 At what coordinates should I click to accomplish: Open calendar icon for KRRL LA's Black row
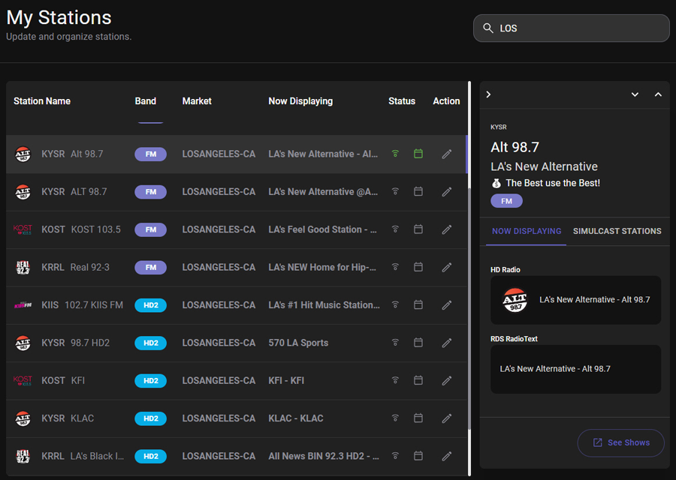(x=418, y=455)
